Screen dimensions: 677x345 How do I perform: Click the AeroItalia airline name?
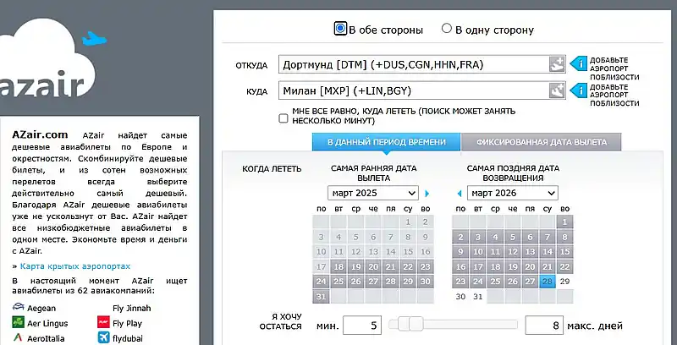[x=46, y=338]
